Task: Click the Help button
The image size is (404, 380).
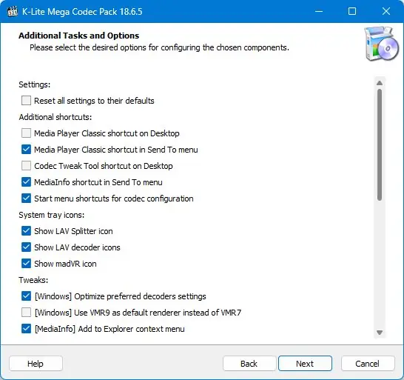Action: point(36,364)
